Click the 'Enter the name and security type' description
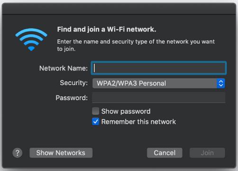Viewport: 238px width, 171px height. pos(136,45)
